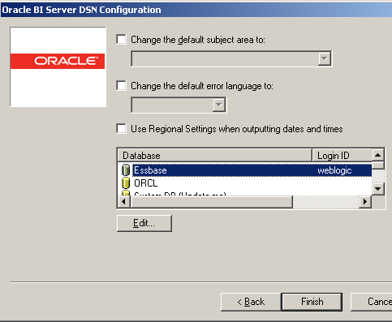
Task: Select the ORCL row in database list
Action: (245, 183)
